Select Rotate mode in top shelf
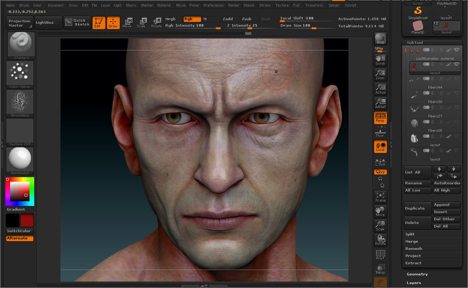 (157, 23)
